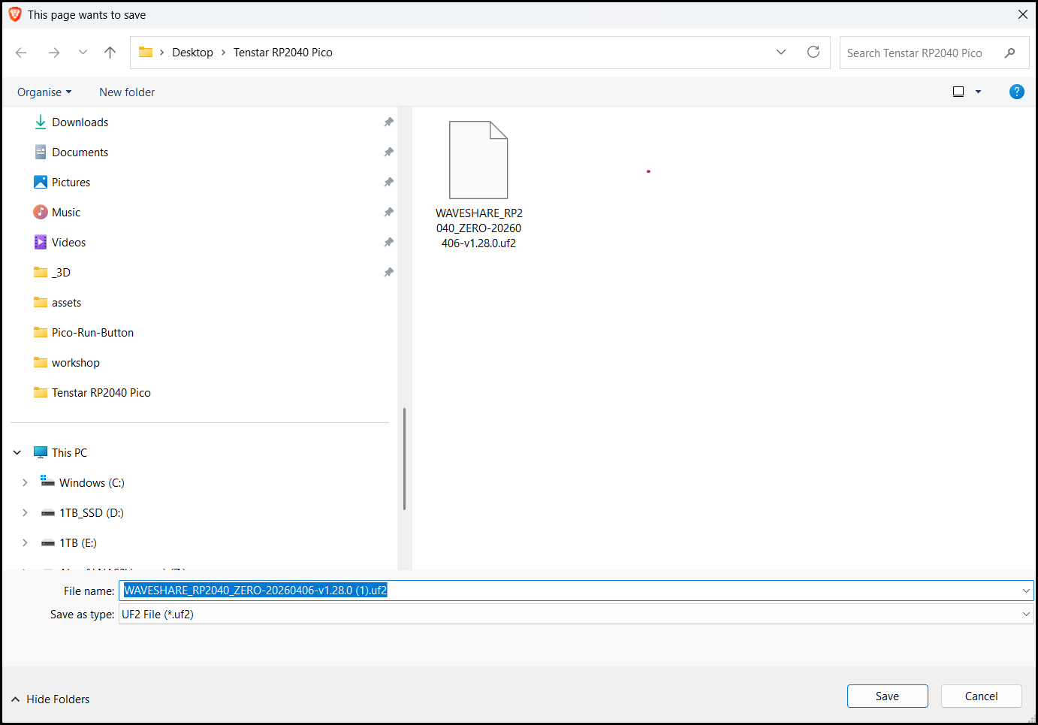Unpin Videos using its pin icon
The height and width of the screenshot is (725, 1038).
(x=388, y=243)
